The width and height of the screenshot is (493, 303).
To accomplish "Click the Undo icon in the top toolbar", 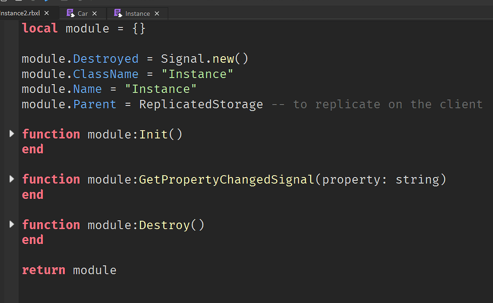I will pos(32,2).
